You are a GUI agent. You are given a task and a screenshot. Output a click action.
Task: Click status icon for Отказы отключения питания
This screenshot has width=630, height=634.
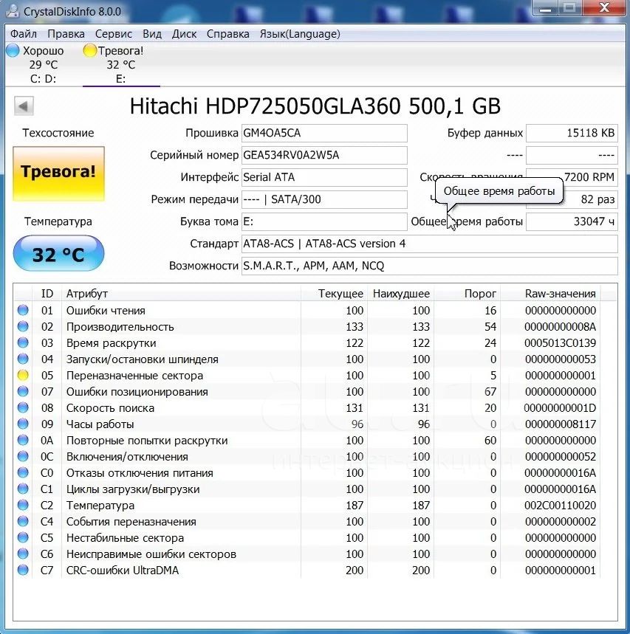point(23,472)
